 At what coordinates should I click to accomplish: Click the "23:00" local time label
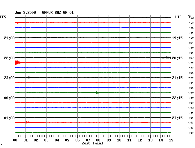click(9, 78)
